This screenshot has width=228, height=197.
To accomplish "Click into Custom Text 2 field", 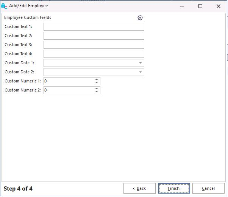I will pyautogui.click(x=94, y=36).
